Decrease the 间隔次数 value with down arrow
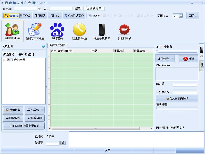 click(181, 17)
